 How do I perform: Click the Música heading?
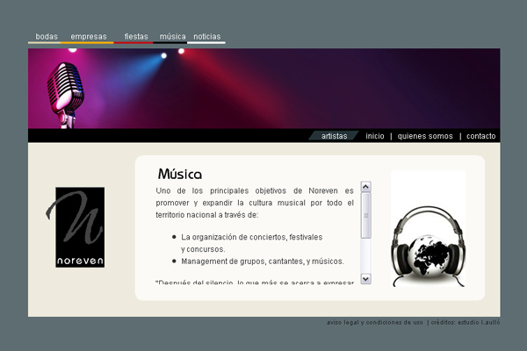179,174
